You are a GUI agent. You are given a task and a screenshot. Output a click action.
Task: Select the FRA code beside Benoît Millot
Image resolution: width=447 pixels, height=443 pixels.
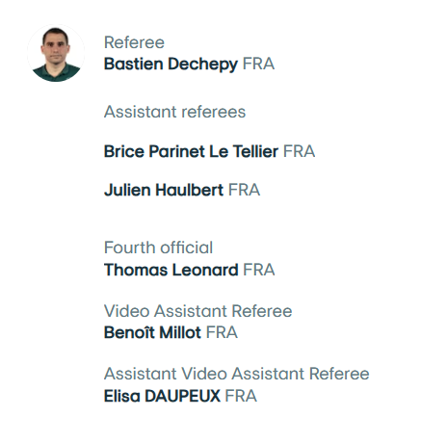(222, 332)
